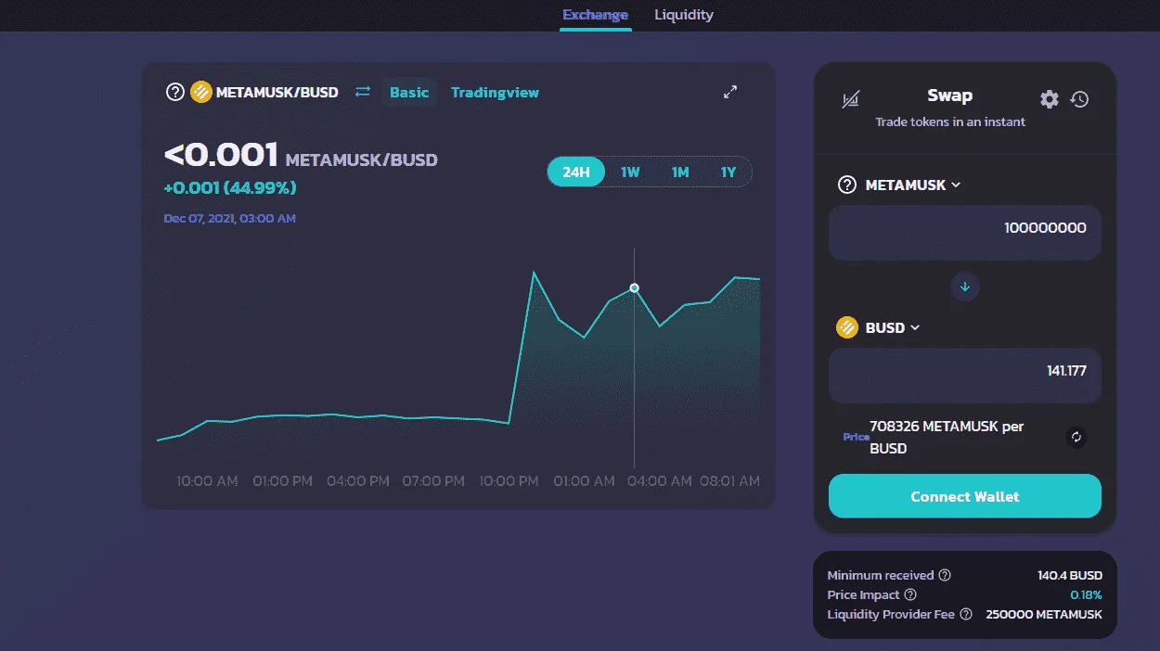Click the 10:00 AM axis label
This screenshot has height=651, width=1160.
208,480
